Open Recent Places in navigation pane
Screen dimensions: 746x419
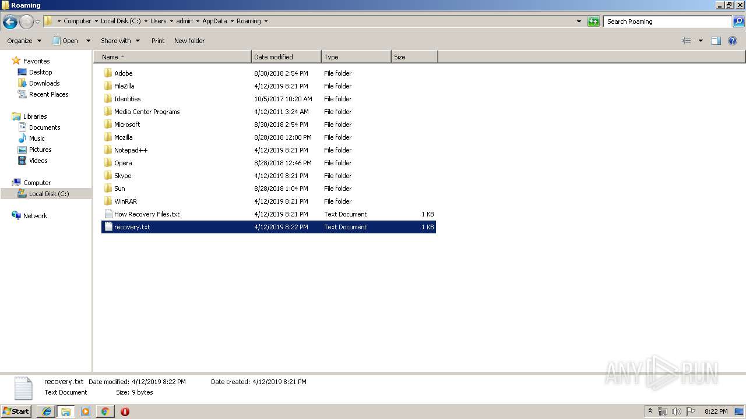point(48,94)
